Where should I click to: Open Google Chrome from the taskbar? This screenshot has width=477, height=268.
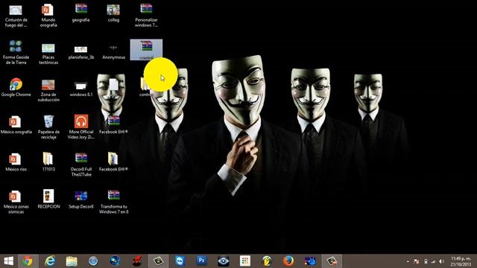tap(28, 261)
